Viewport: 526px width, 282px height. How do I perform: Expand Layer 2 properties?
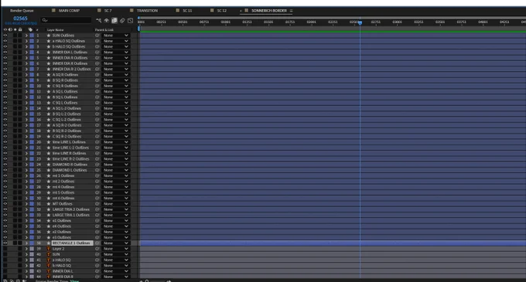pos(26,249)
